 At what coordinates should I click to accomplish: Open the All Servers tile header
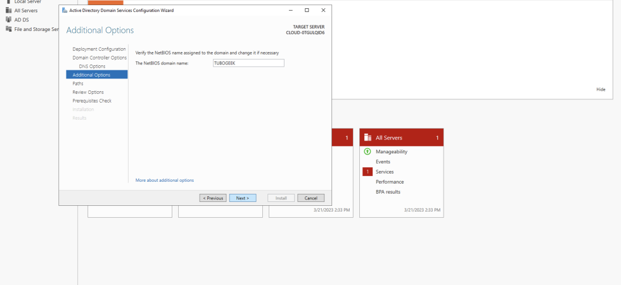pos(401,138)
